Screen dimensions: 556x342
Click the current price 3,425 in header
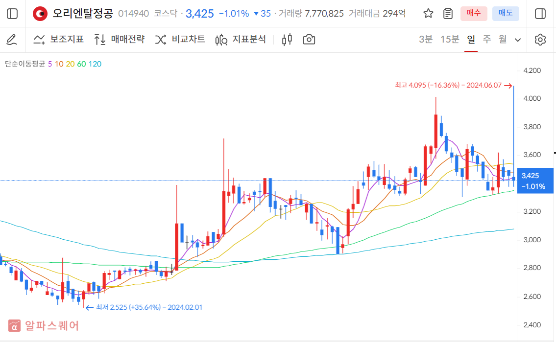coord(200,14)
